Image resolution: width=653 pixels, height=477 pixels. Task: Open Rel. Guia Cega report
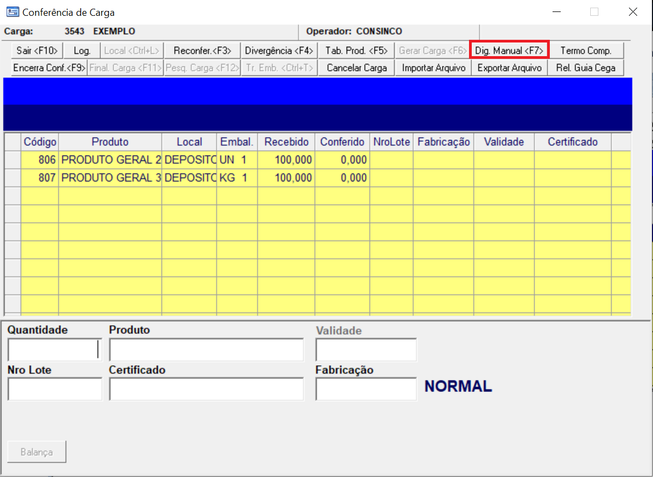(586, 68)
